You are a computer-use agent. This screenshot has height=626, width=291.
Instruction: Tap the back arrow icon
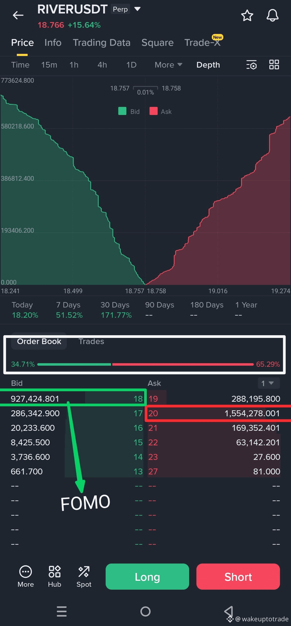click(18, 15)
